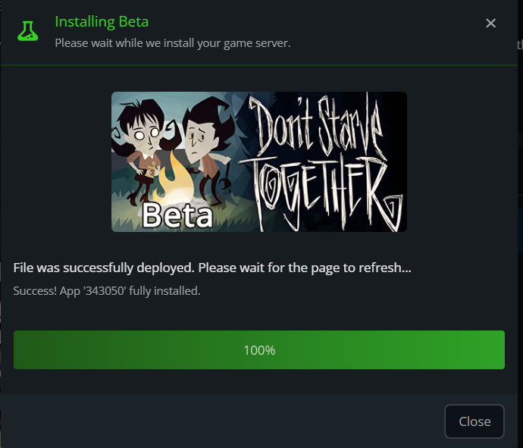Select the "Installing Beta" heading

(x=102, y=21)
